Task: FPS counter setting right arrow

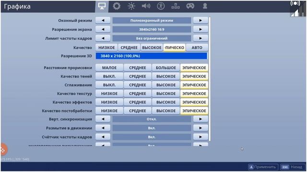Action: point(201,137)
